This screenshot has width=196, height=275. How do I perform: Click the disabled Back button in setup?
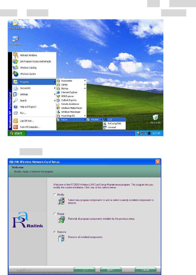point(85,270)
